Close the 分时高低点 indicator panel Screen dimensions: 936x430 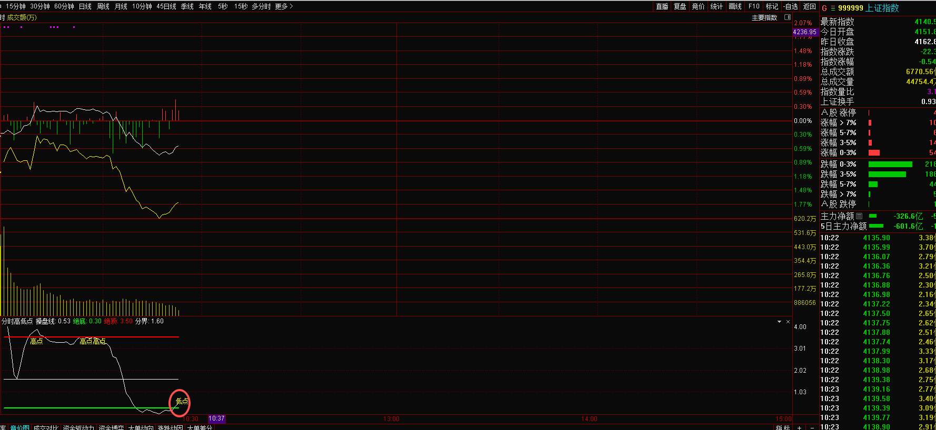(x=788, y=322)
